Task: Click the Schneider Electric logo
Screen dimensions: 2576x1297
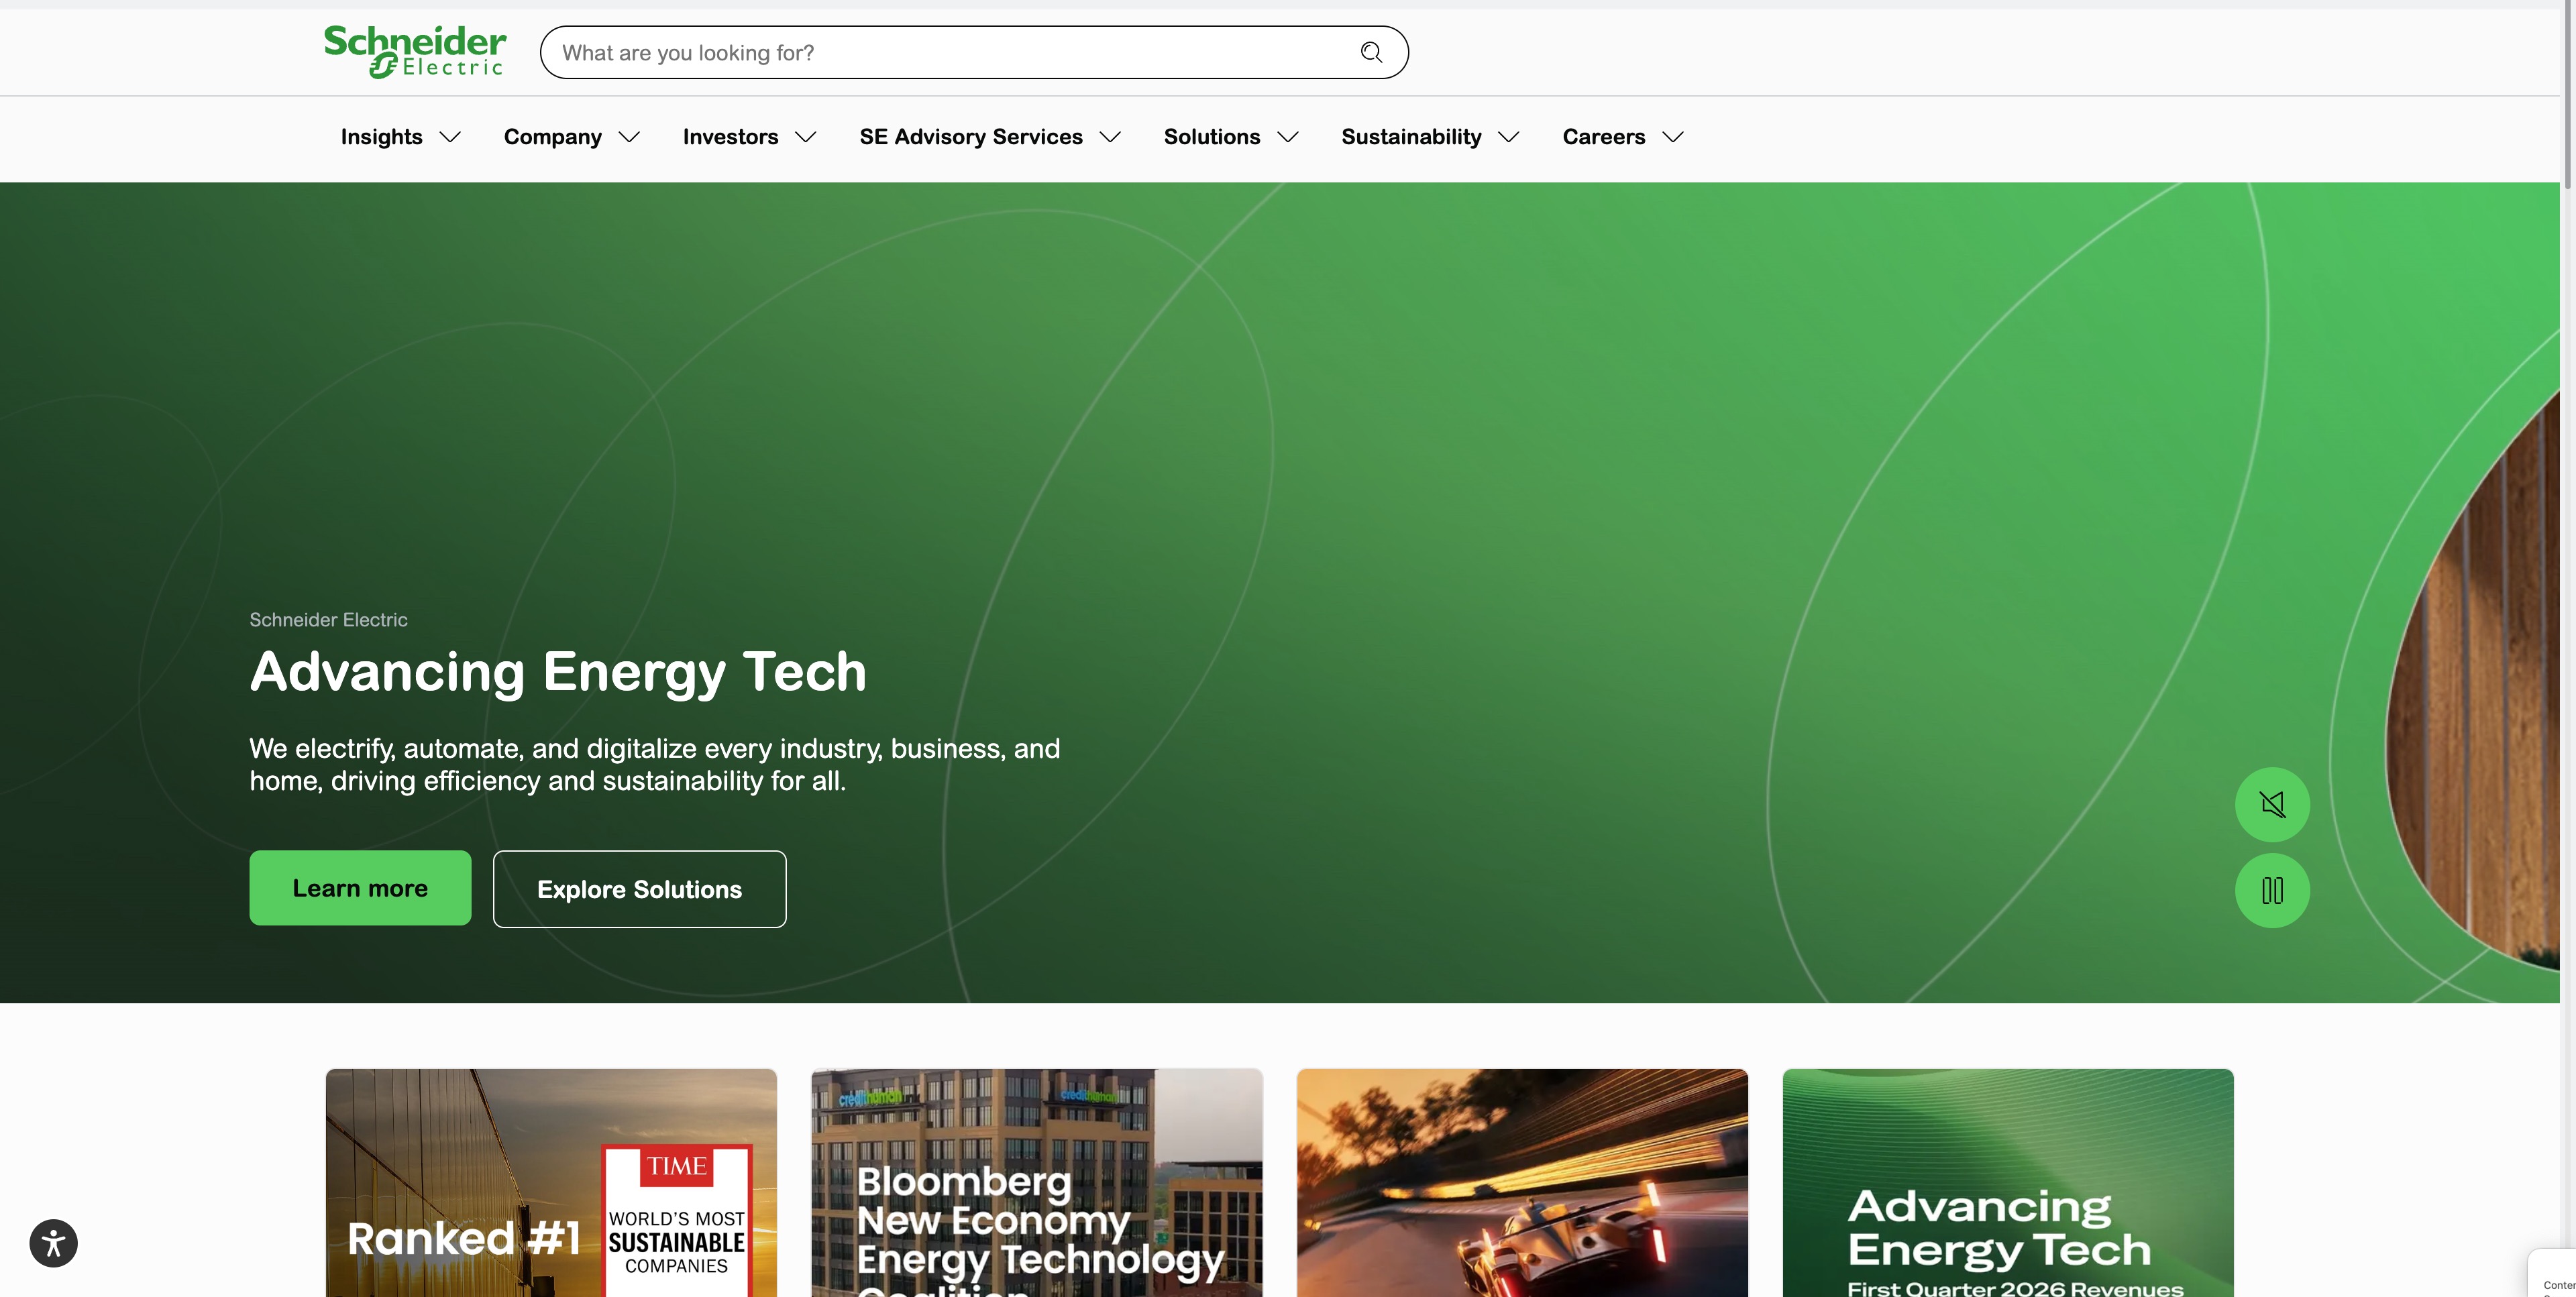Action: (x=415, y=52)
